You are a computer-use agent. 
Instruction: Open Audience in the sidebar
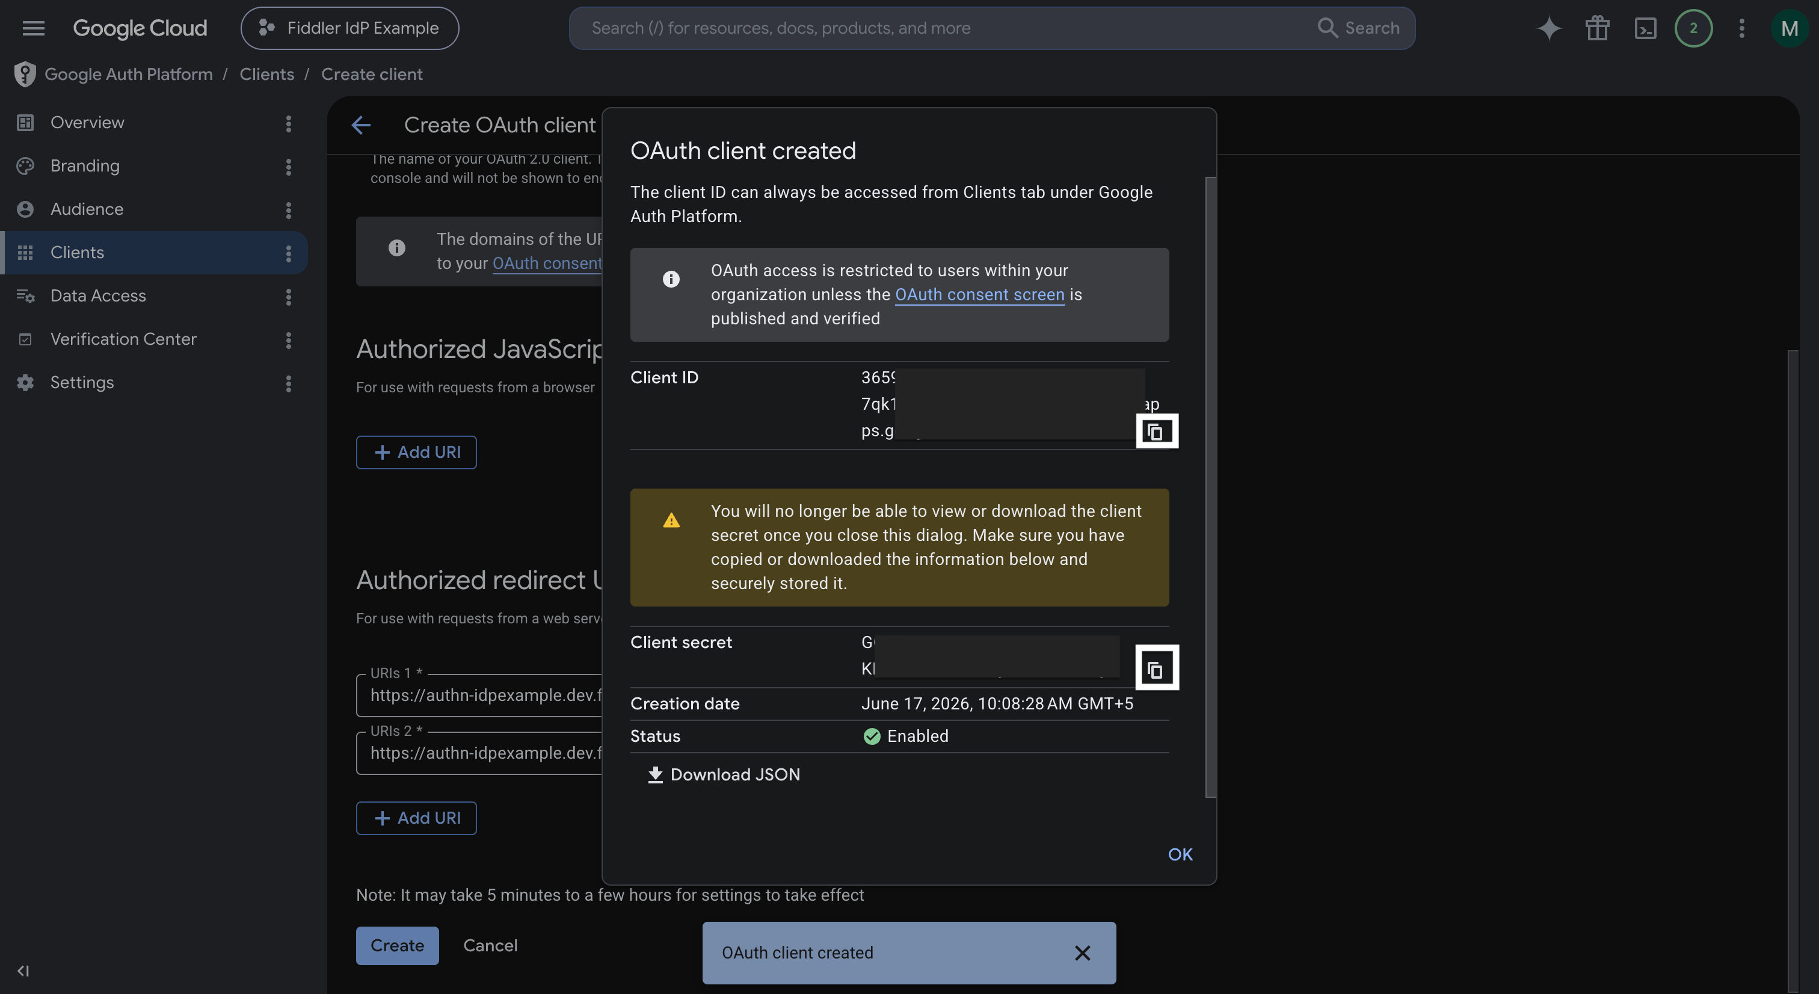pos(87,209)
